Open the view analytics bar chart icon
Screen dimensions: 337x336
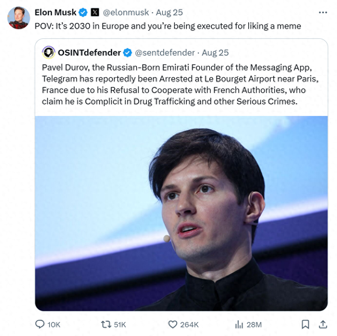click(x=239, y=324)
